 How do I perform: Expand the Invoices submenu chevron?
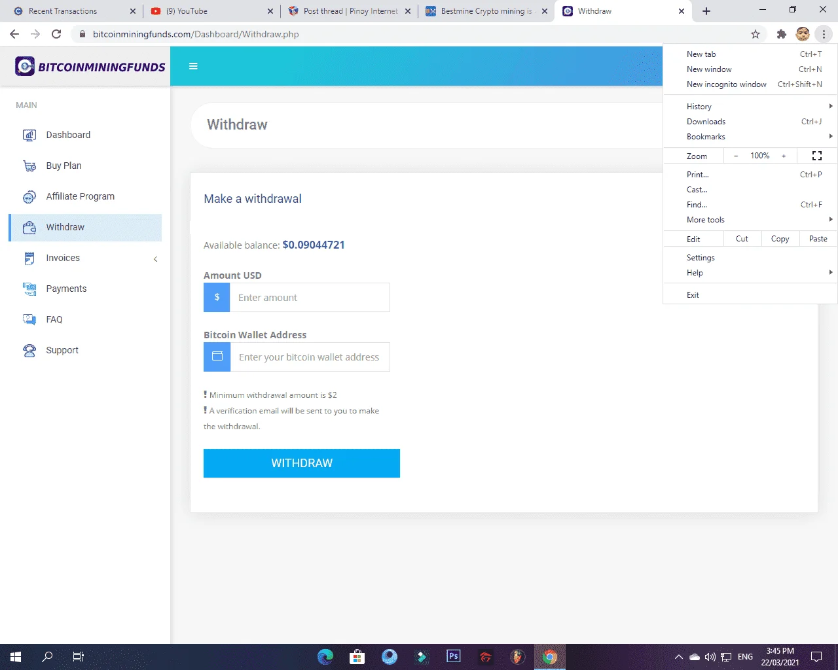pyautogui.click(x=155, y=259)
